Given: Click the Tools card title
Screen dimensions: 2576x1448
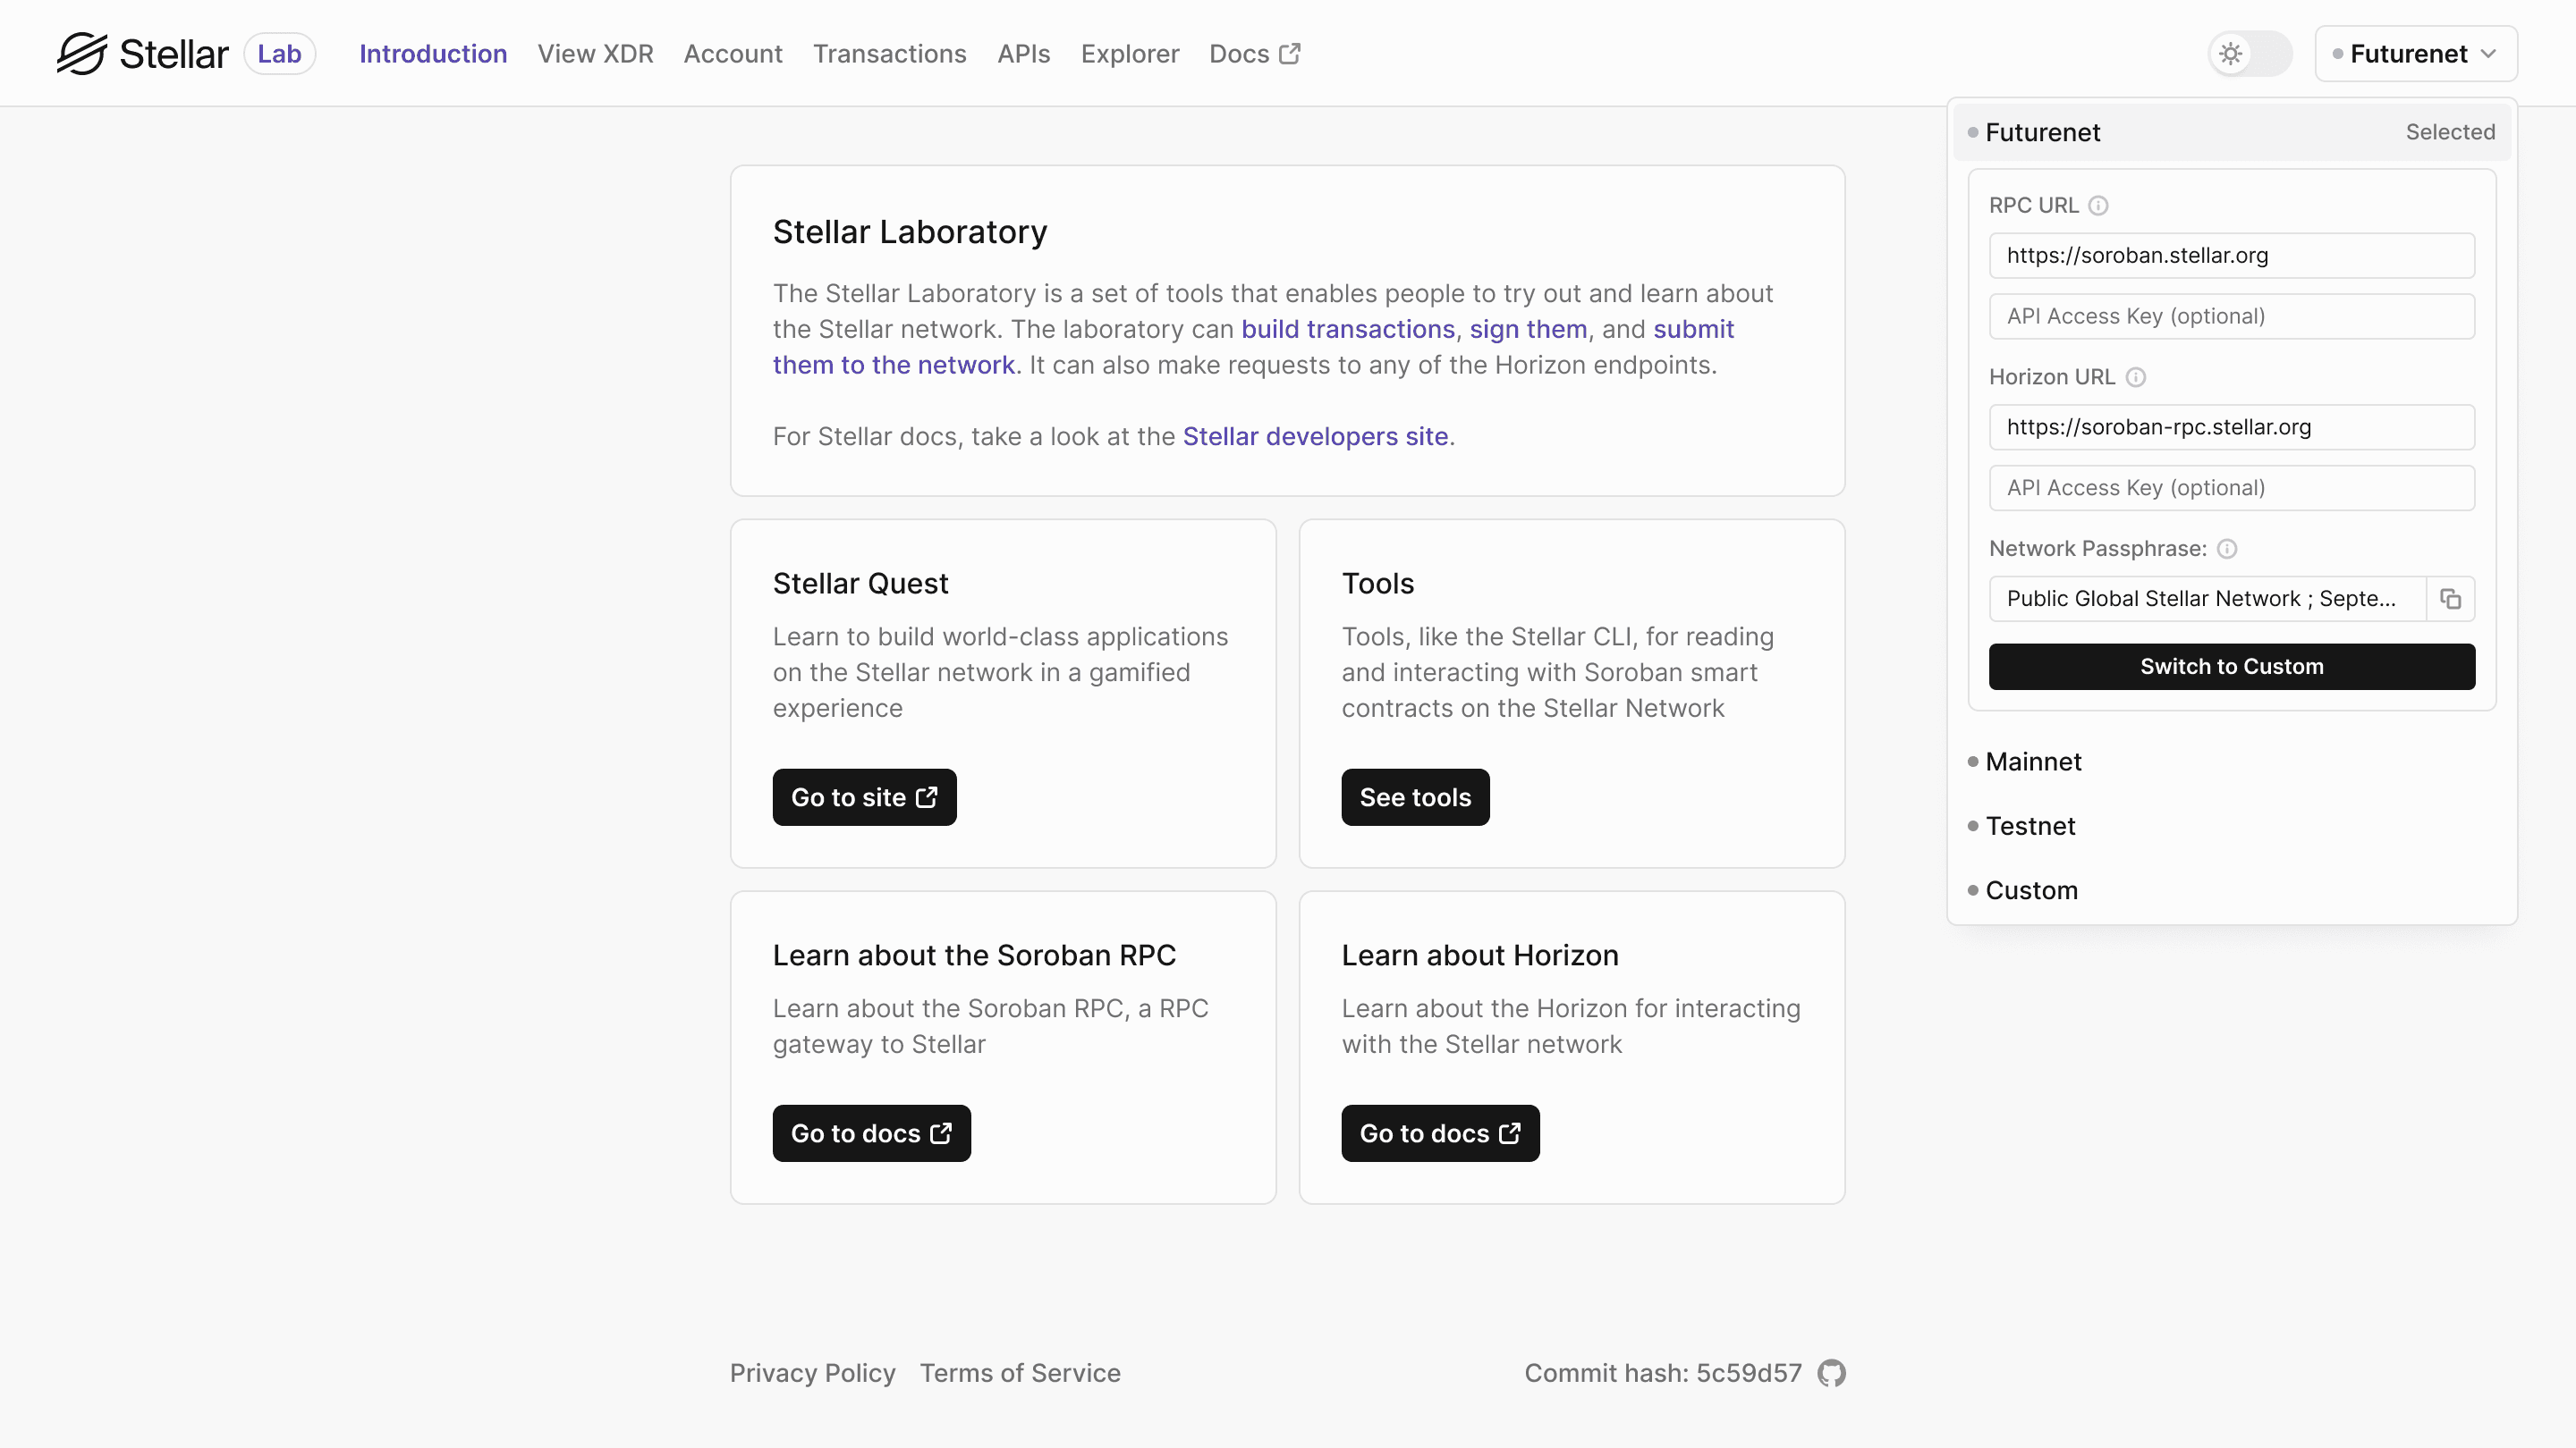Looking at the screenshot, I should click(x=1378, y=584).
